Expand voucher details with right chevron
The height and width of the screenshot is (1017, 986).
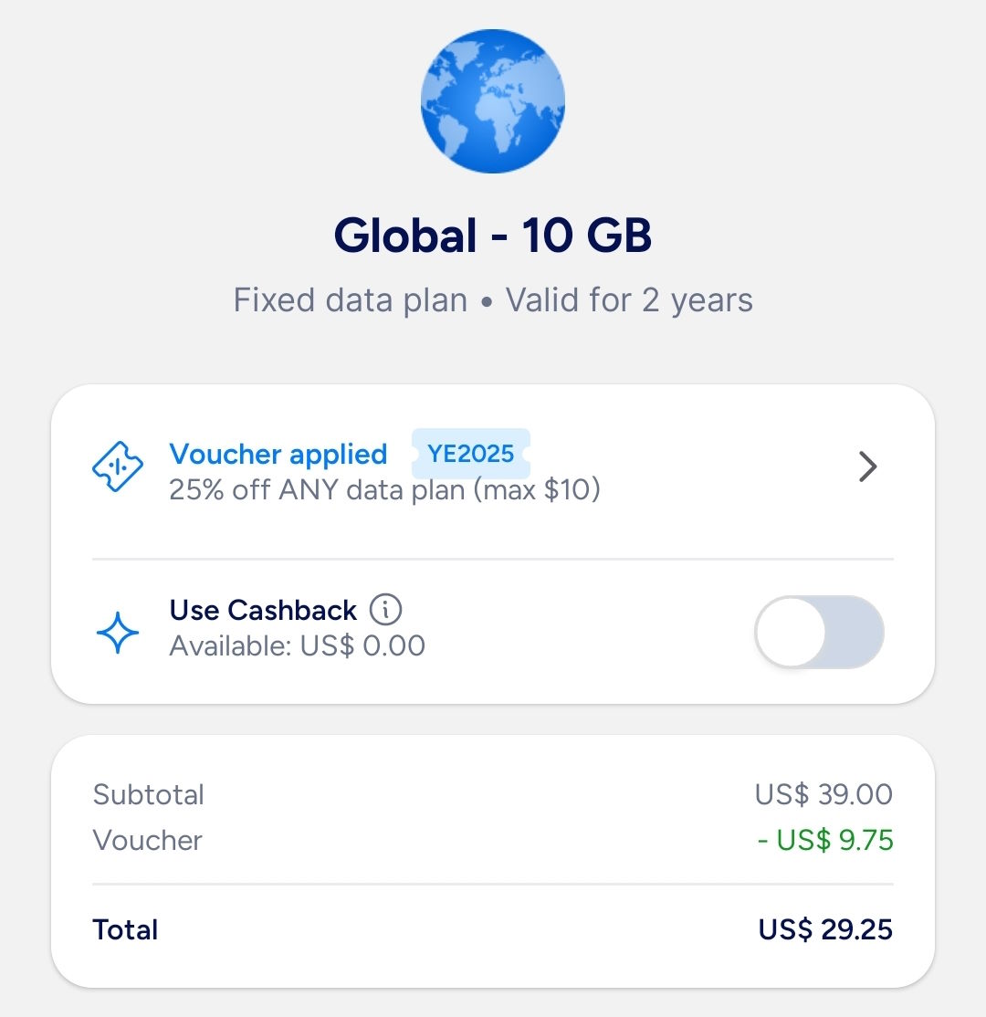[867, 467]
